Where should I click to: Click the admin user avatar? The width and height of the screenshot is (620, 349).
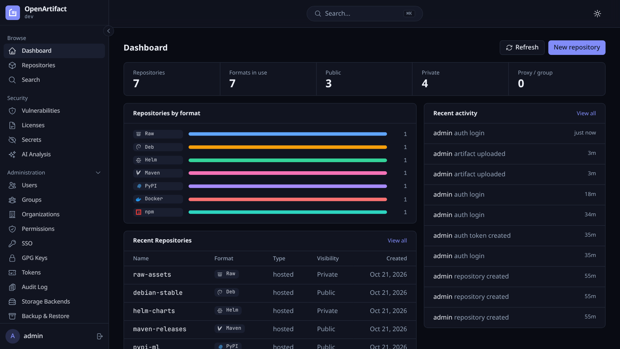coord(13,336)
